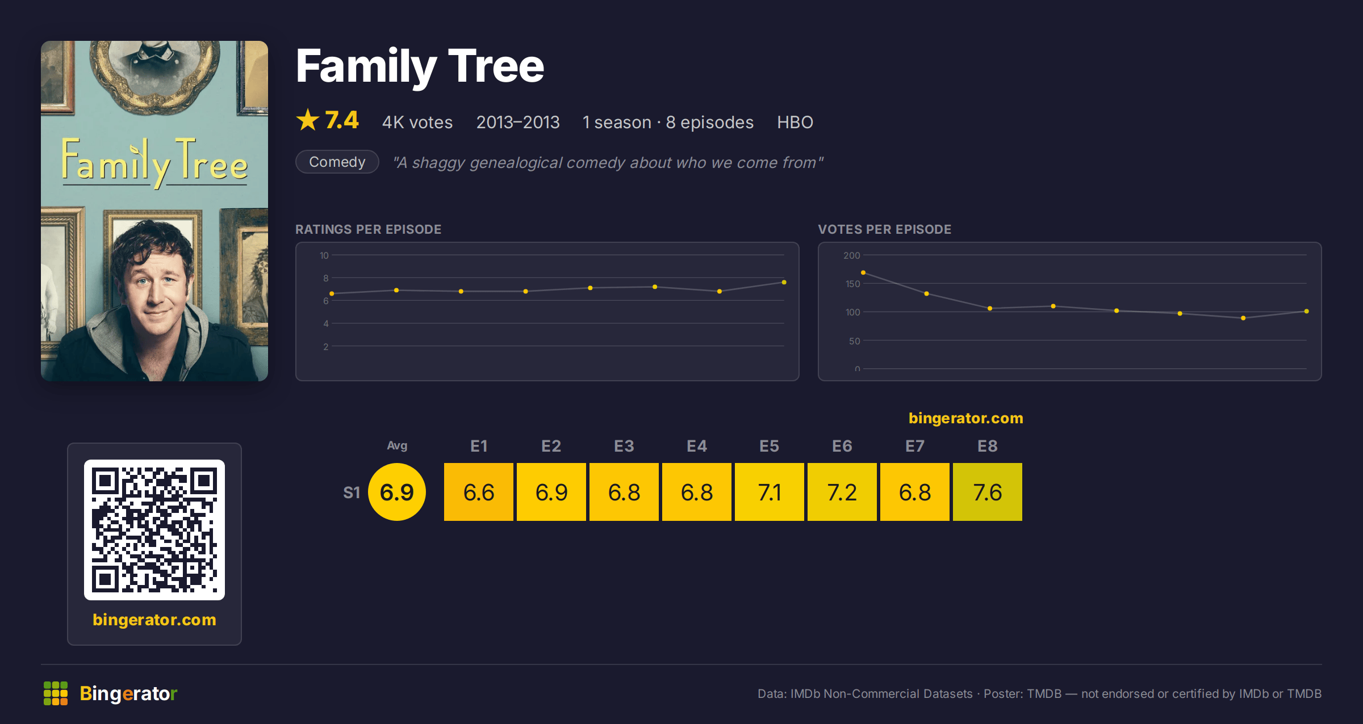Open the Family Tree poster thumbnail
The width and height of the screenshot is (1363, 724).
coord(154,211)
